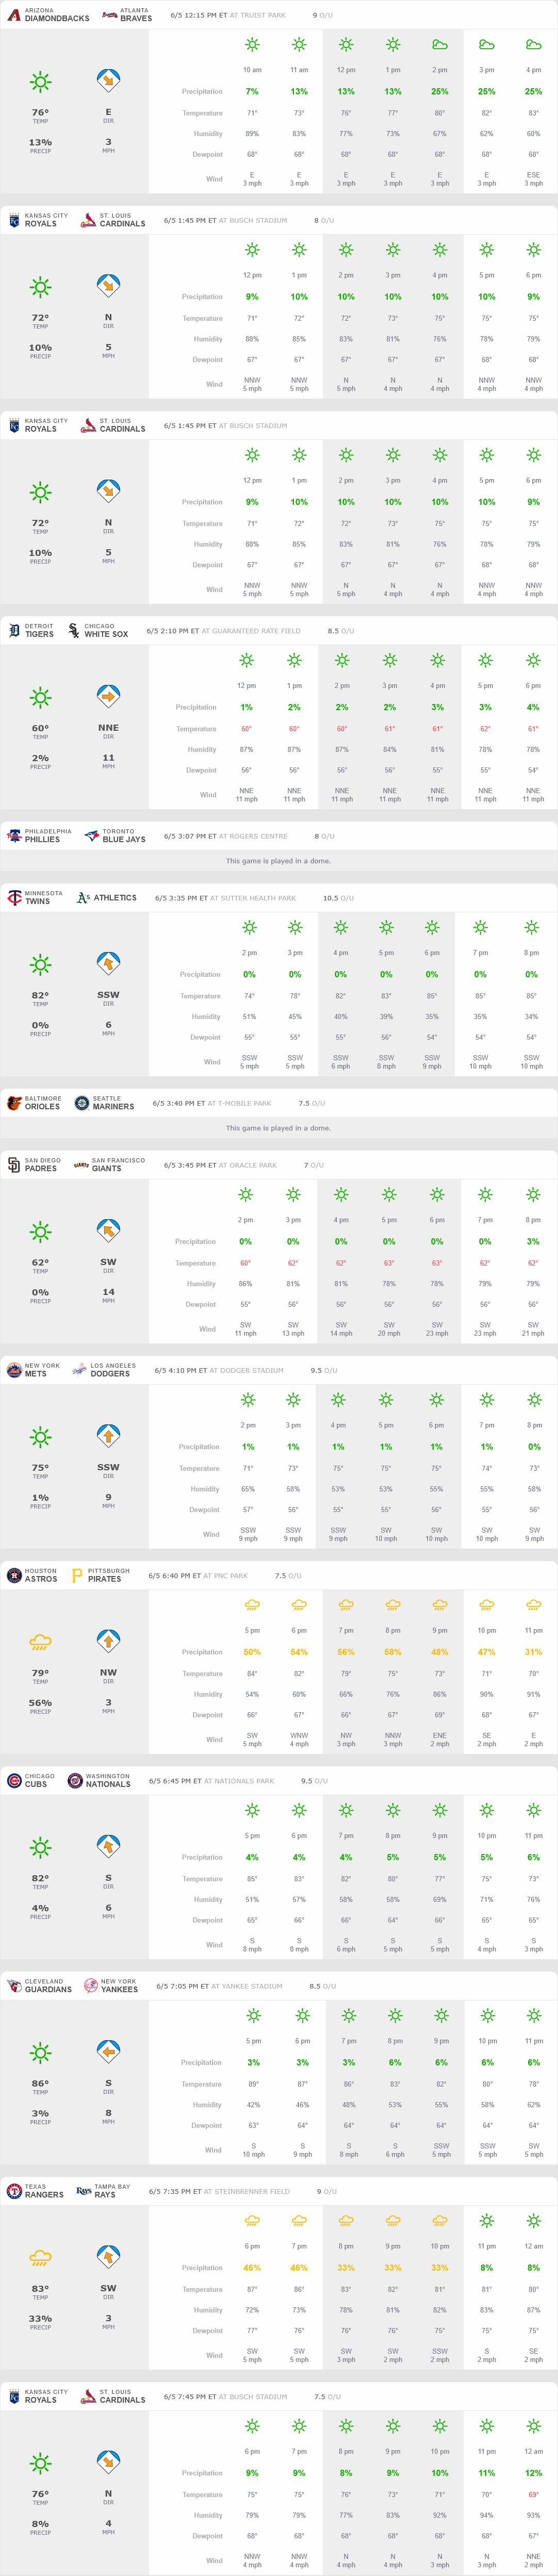Screen dimensions: 558x2576
Task: Open the GUARDIANS team name link
Action: pyautogui.click(x=48, y=1990)
